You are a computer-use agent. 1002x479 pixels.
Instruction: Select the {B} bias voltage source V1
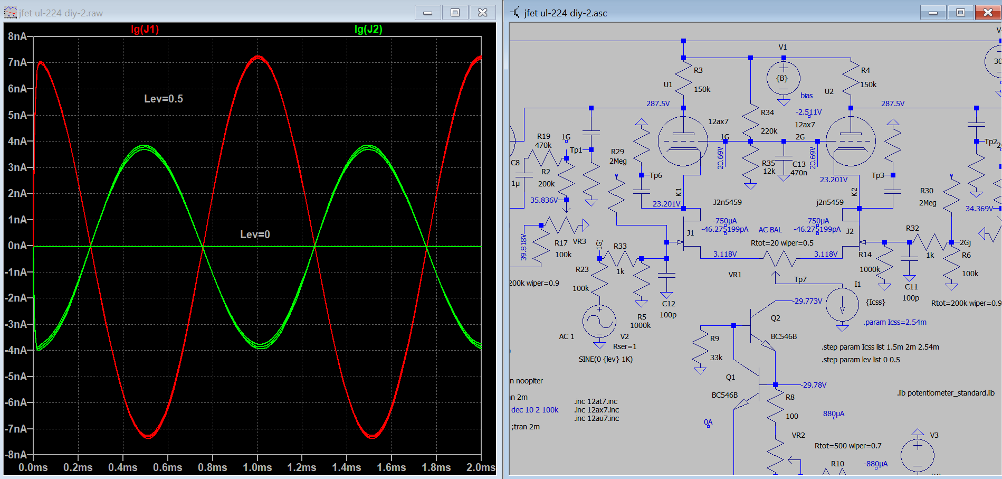pos(784,78)
